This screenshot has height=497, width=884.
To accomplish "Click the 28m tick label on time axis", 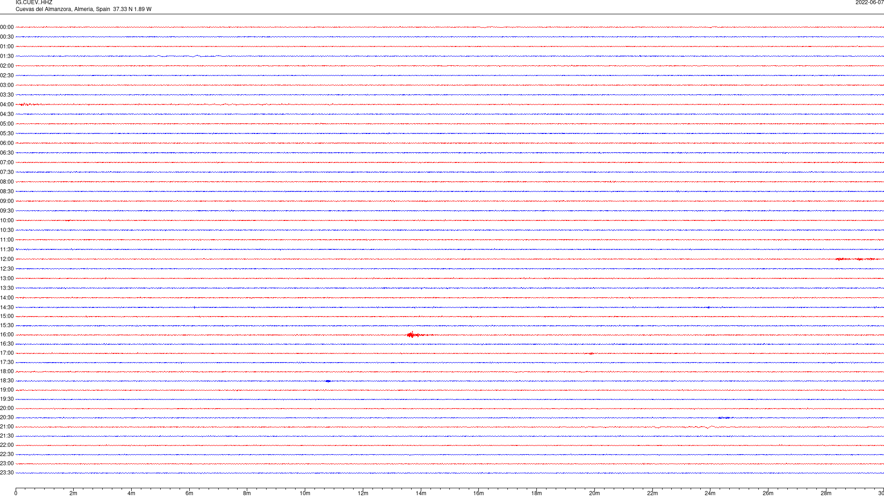I will pyautogui.click(x=826, y=493).
